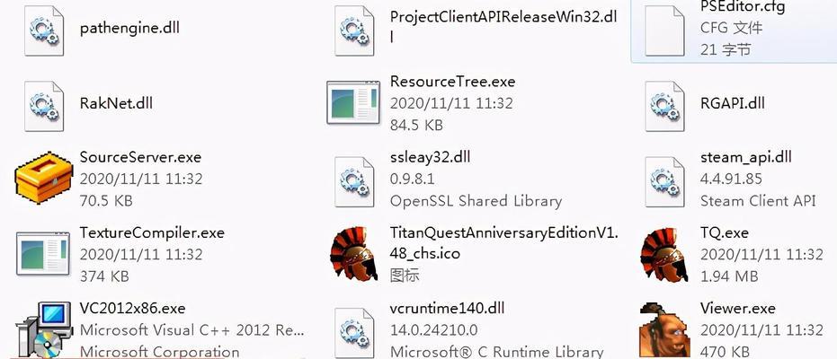Image resolution: width=837 pixels, height=359 pixels.
Task: Click the SourceServer.exe treasure chest icon
Action: click(44, 179)
